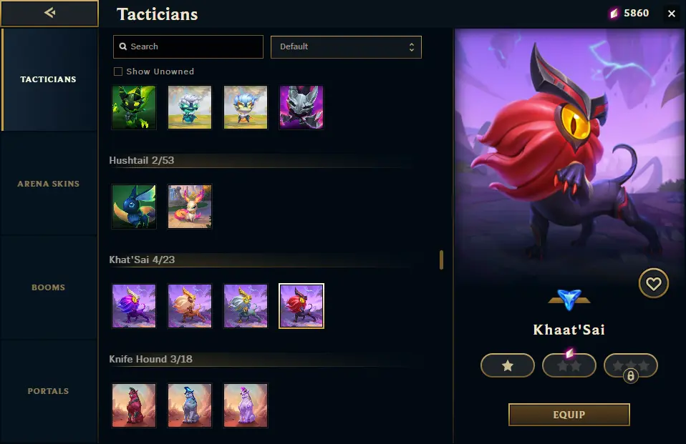Screen dimensions: 686x444
Task: Switch to the Booms tab
Action: click(49, 287)
